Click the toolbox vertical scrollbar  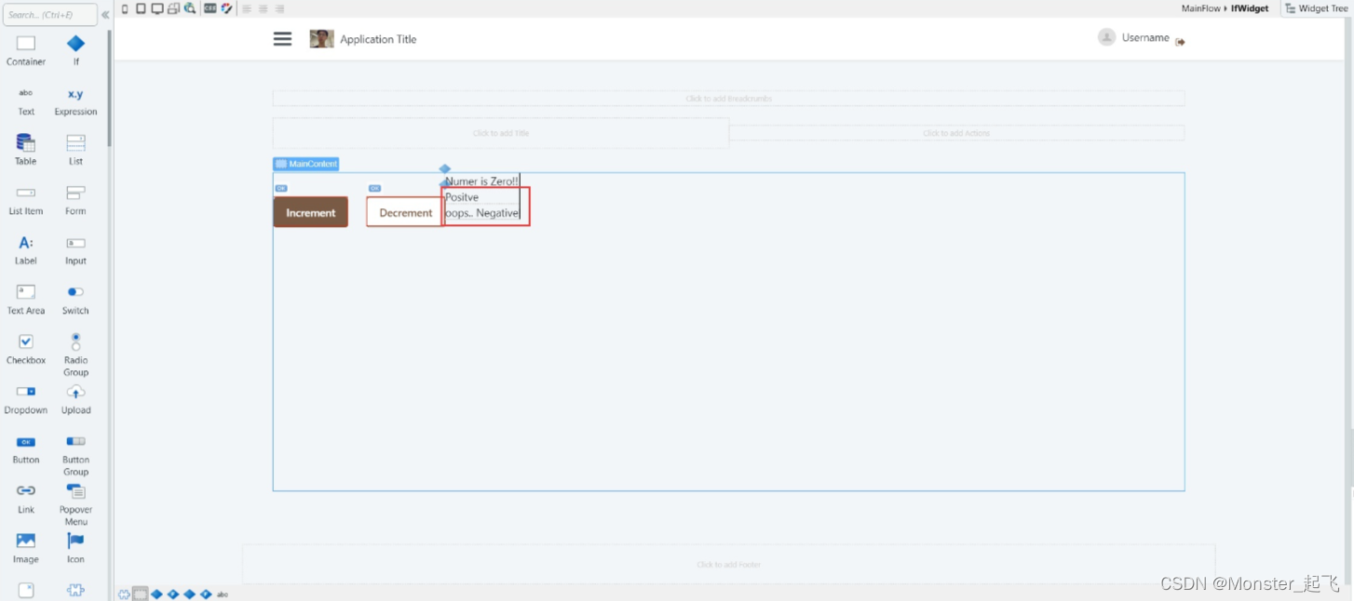(109, 88)
